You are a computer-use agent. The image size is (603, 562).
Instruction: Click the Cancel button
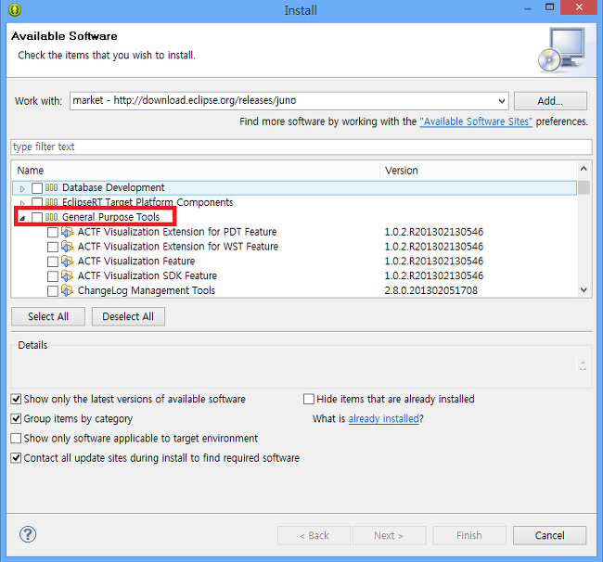[549, 535]
